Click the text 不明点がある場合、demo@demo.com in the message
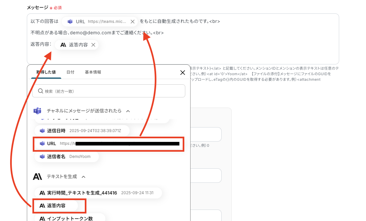Image resolution: width=366 pixels, height=221 pixels. click(71, 33)
